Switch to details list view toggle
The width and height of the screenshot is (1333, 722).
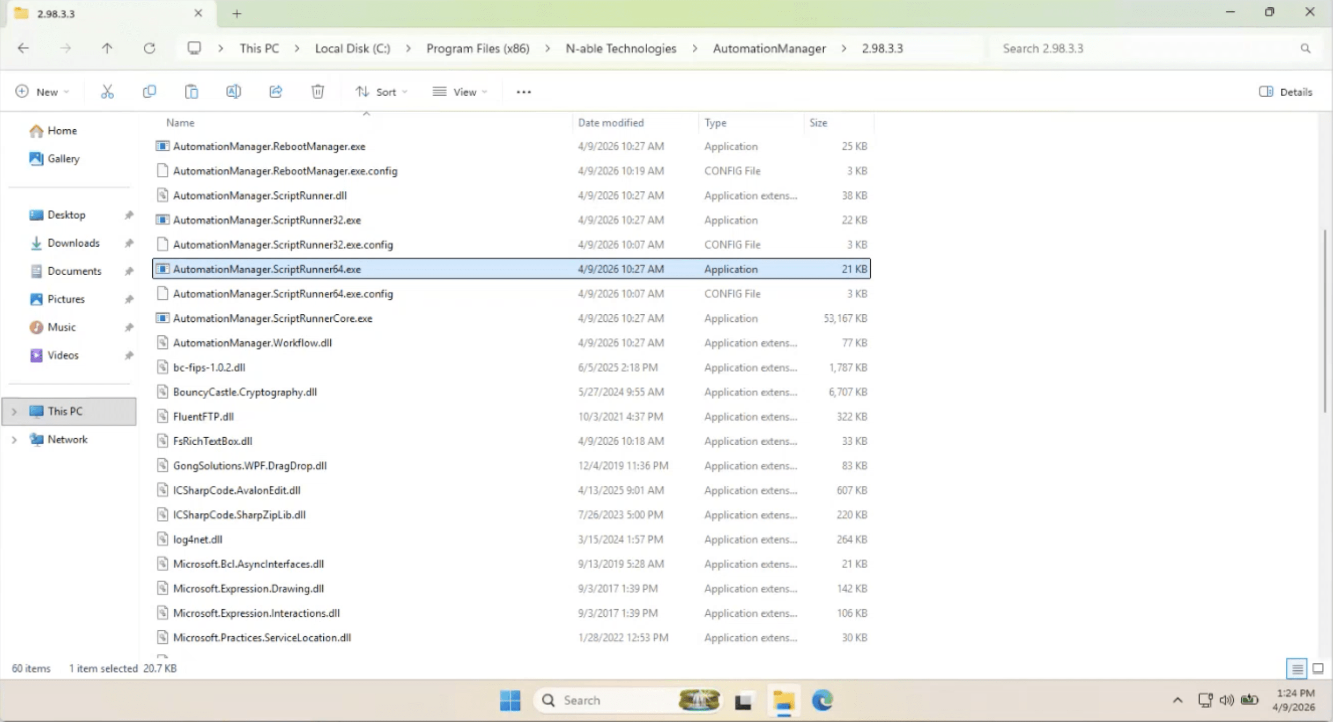[x=1297, y=668]
